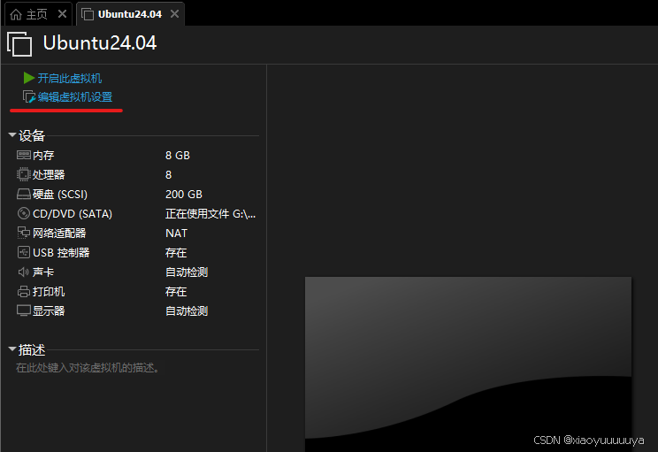Click the sound card (声卡) speaker icon
This screenshot has width=658, height=452.
click(24, 272)
